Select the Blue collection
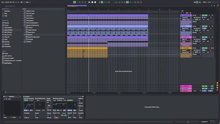This screenshot has width=220, height=124. coord(5,13)
